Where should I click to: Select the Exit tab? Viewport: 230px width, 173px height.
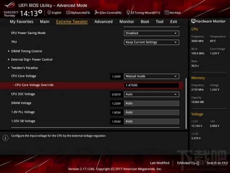click(174, 22)
